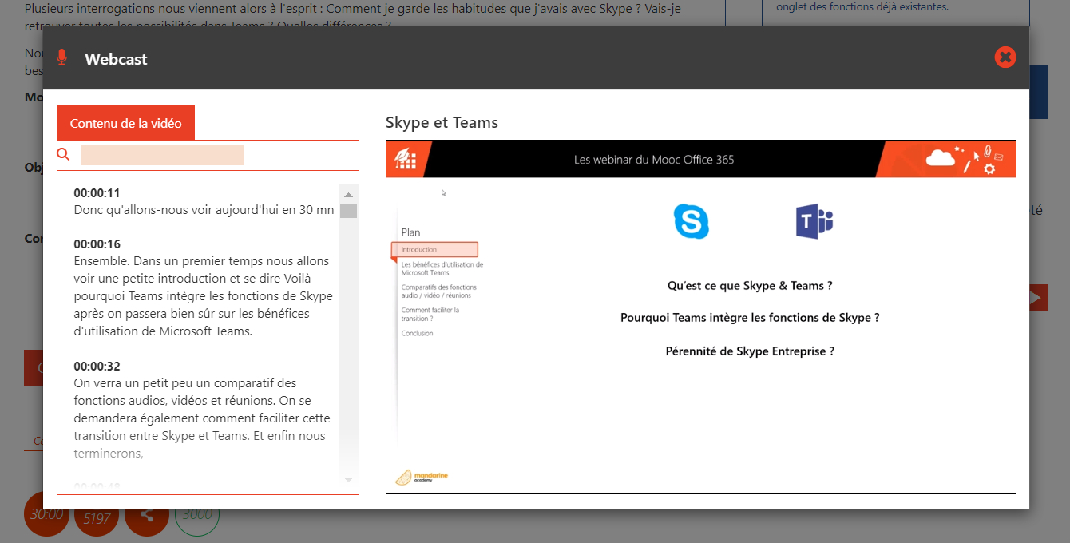Click the Skype et Teams video title
The width and height of the screenshot is (1070, 543).
coord(442,122)
